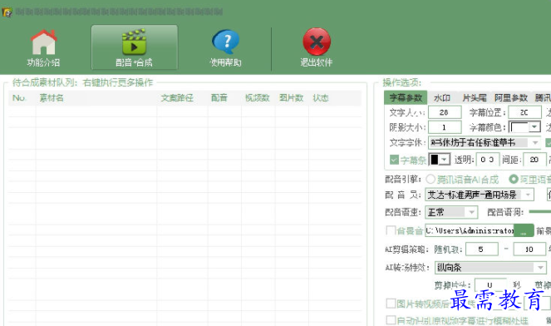
Task: Open the 字幕条 black color dropdown
Action: click(445, 160)
